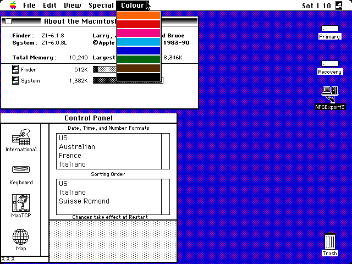
Task: Choose the pink colour swatch
Action: 139,33
